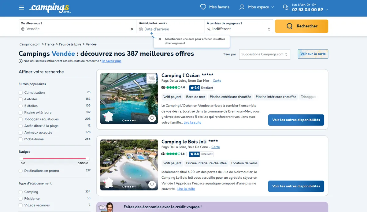Open Carte link for Brem Sur Mer
367x212 pixels.
(217, 81)
